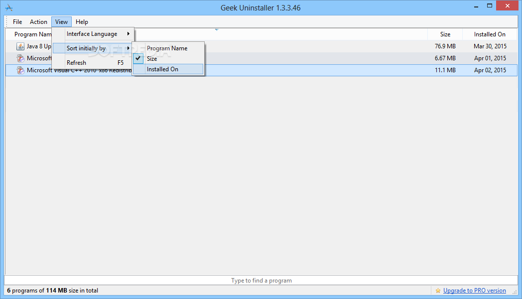Click the Size column header
The image size is (522, 299).
(x=445, y=34)
